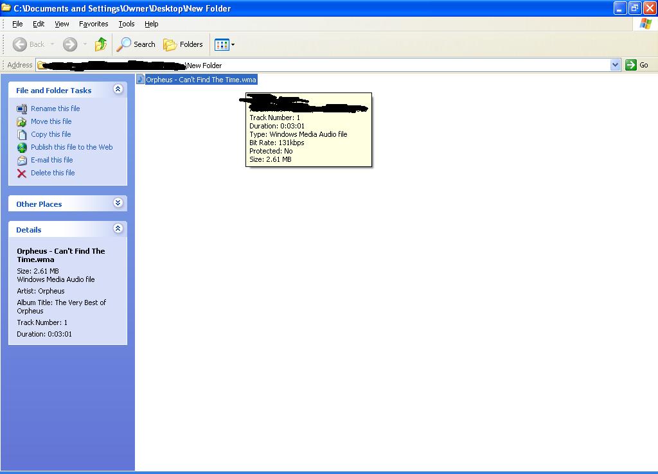The width and height of the screenshot is (658, 474).
Task: Click the Back label in the toolbar
Action: click(37, 44)
